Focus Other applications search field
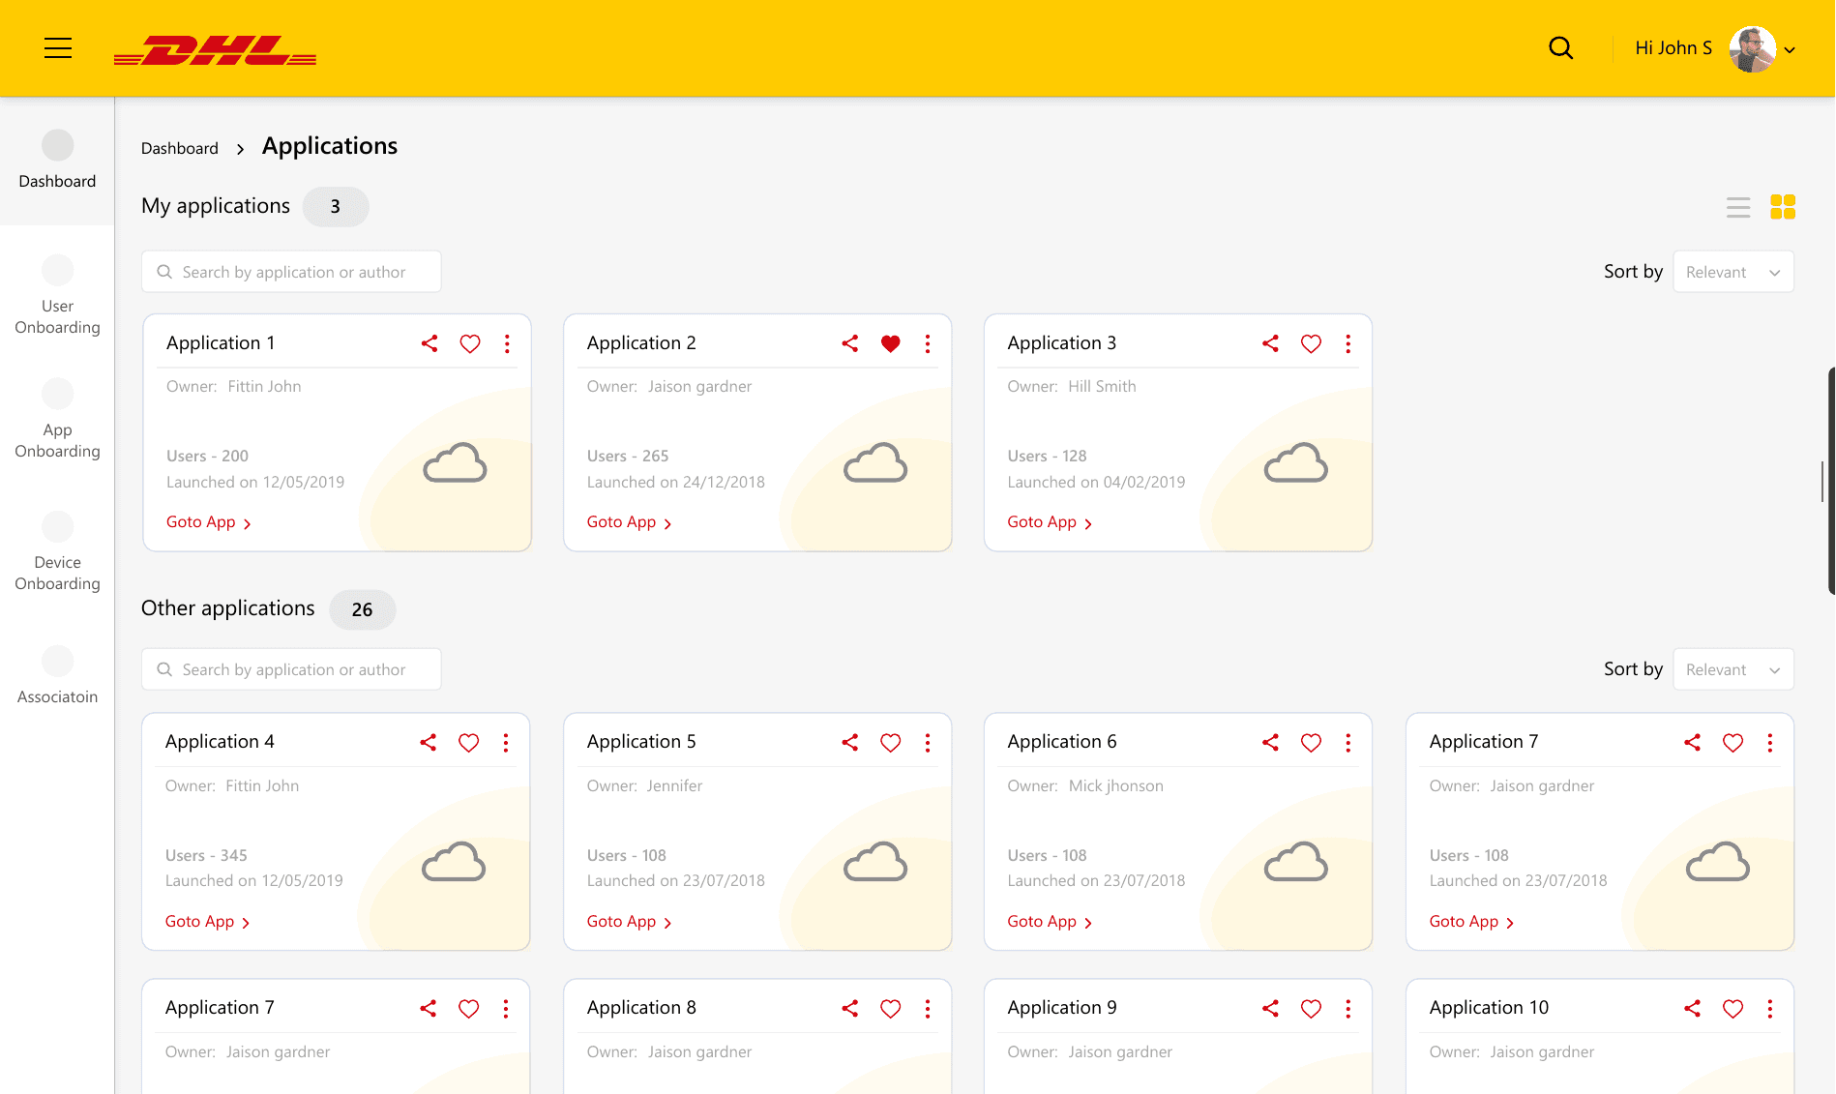This screenshot has width=1836, height=1094. [291, 669]
